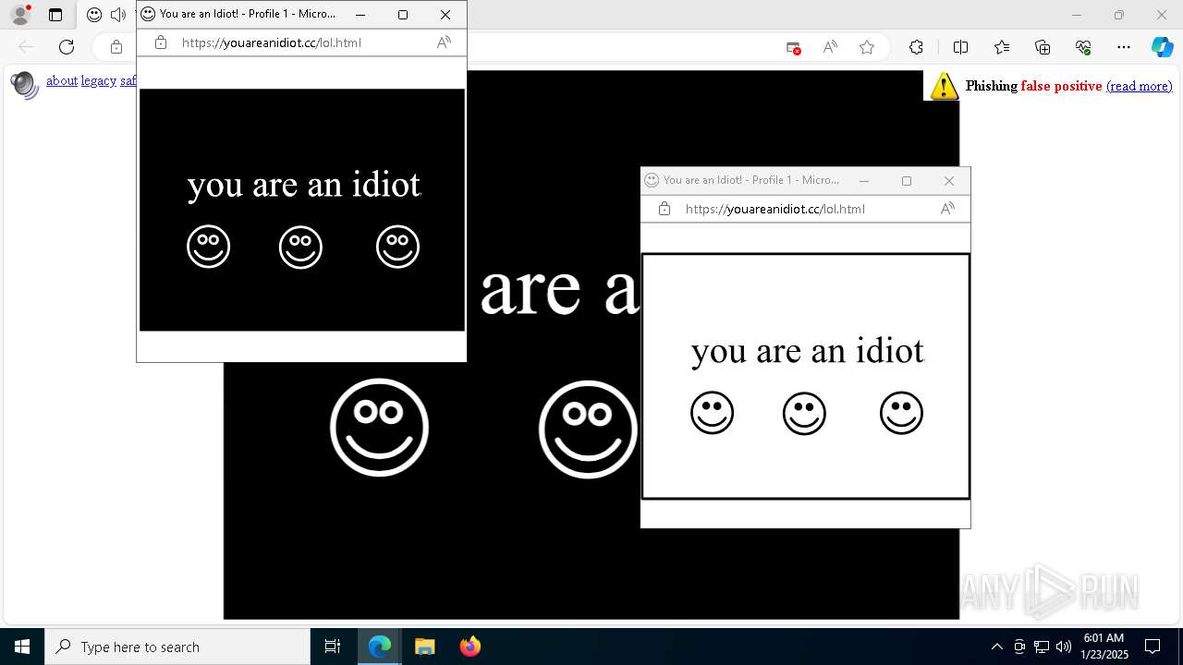Click the taskbar search box

[x=177, y=647]
